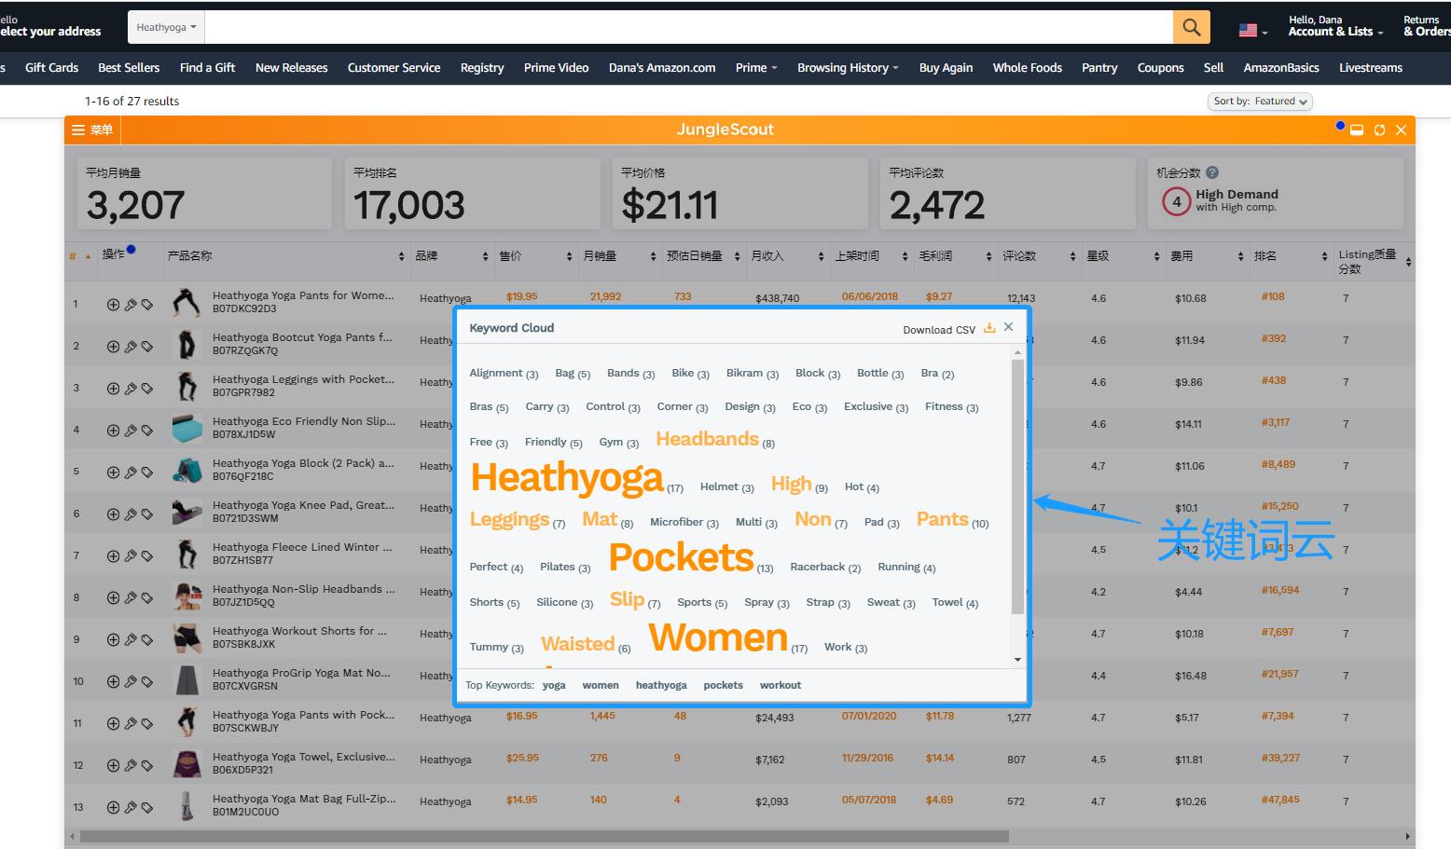
Task: Close the Keyword Cloud popup
Action: pos(1008,327)
